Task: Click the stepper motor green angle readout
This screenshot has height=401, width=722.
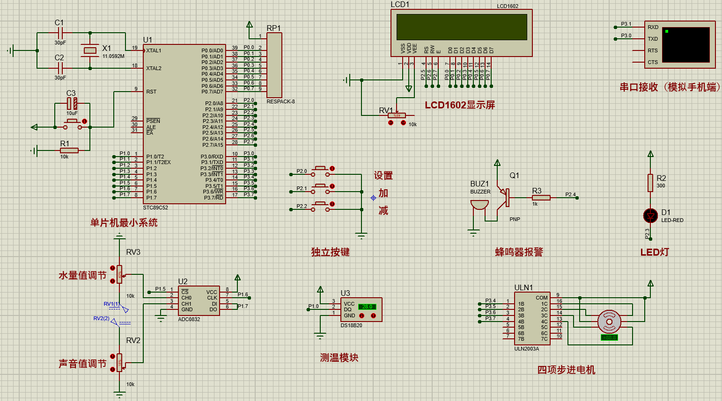Action: 609,337
